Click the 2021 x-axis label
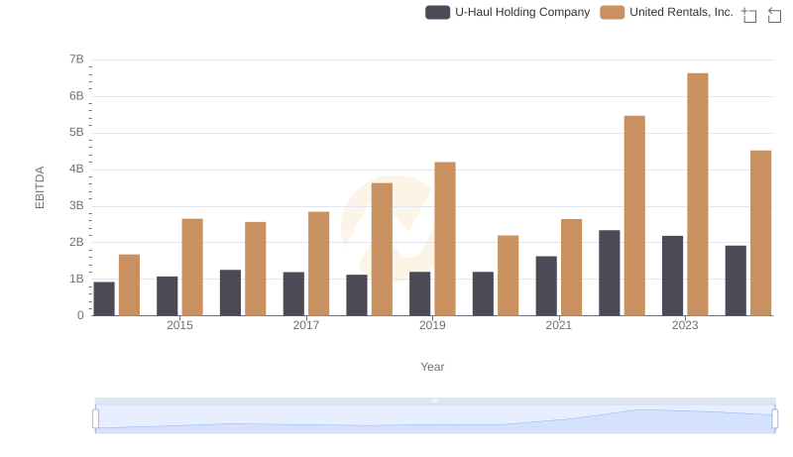 pos(559,325)
